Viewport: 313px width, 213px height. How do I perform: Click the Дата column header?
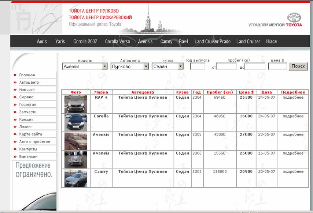point(267,92)
